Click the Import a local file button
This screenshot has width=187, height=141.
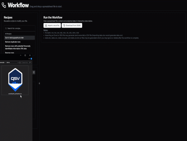(52, 26)
